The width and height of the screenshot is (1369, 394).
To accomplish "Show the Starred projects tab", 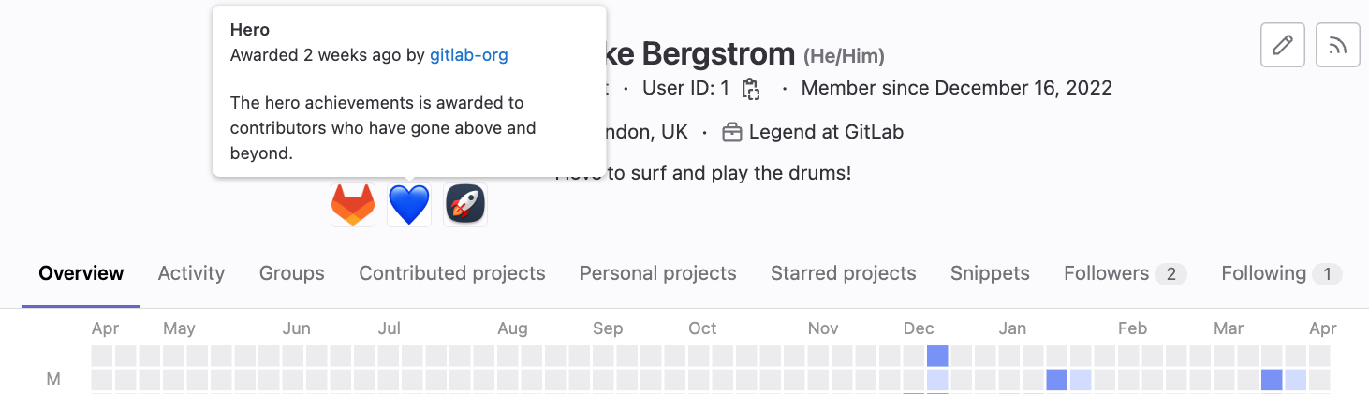I will [843, 273].
